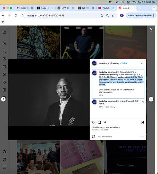Close the post overlay X

click(x=151, y=29)
